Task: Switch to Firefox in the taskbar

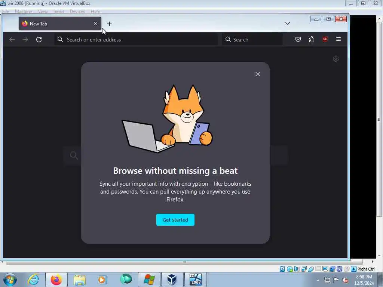Action: click(56, 280)
